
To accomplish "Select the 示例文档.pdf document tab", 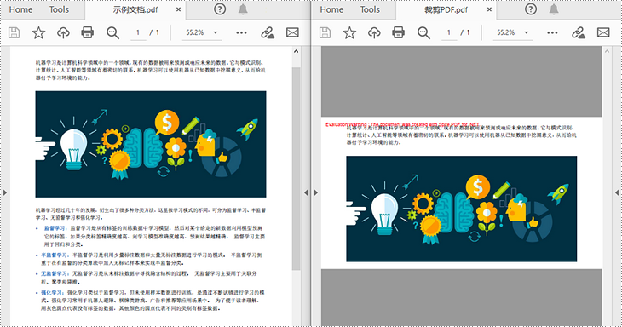I will tap(135, 10).
